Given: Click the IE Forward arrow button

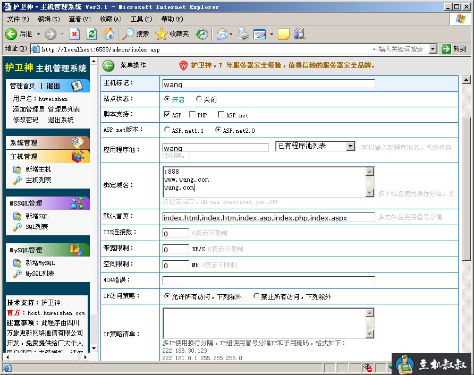Looking at the screenshot, I should coord(50,34).
